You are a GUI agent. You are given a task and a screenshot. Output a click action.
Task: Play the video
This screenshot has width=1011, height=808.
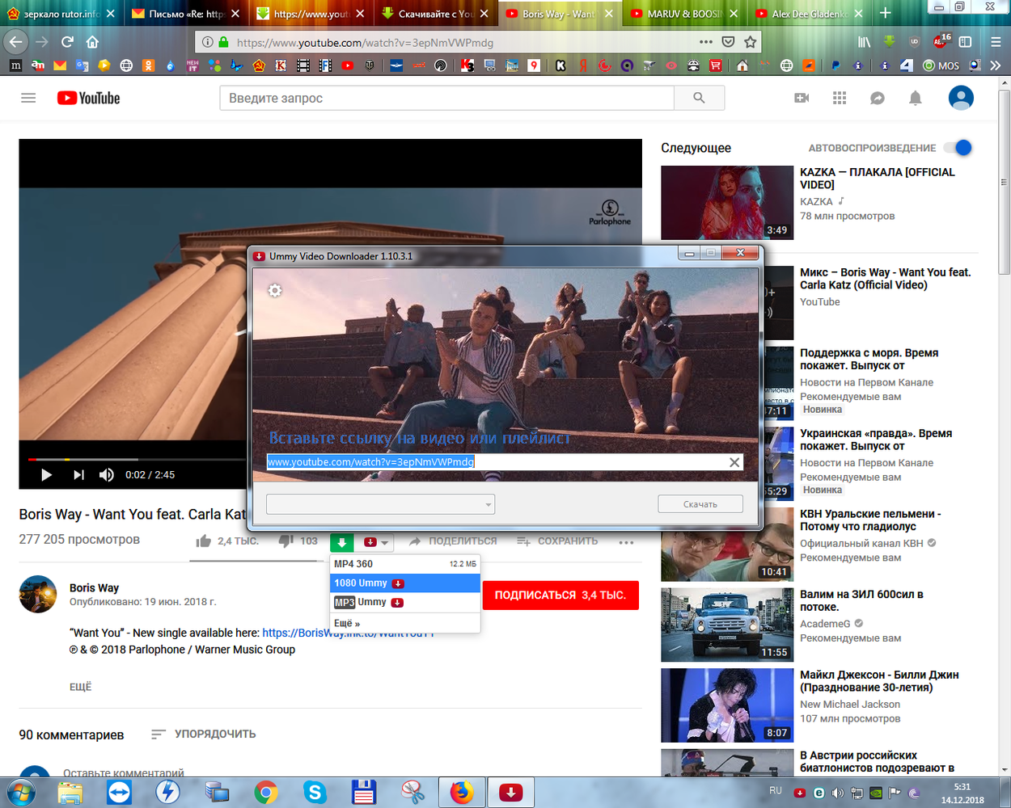(46, 474)
